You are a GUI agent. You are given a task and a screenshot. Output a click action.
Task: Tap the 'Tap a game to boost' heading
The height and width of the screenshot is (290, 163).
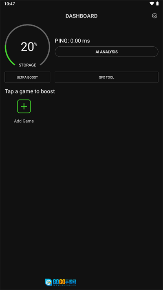pos(30,91)
